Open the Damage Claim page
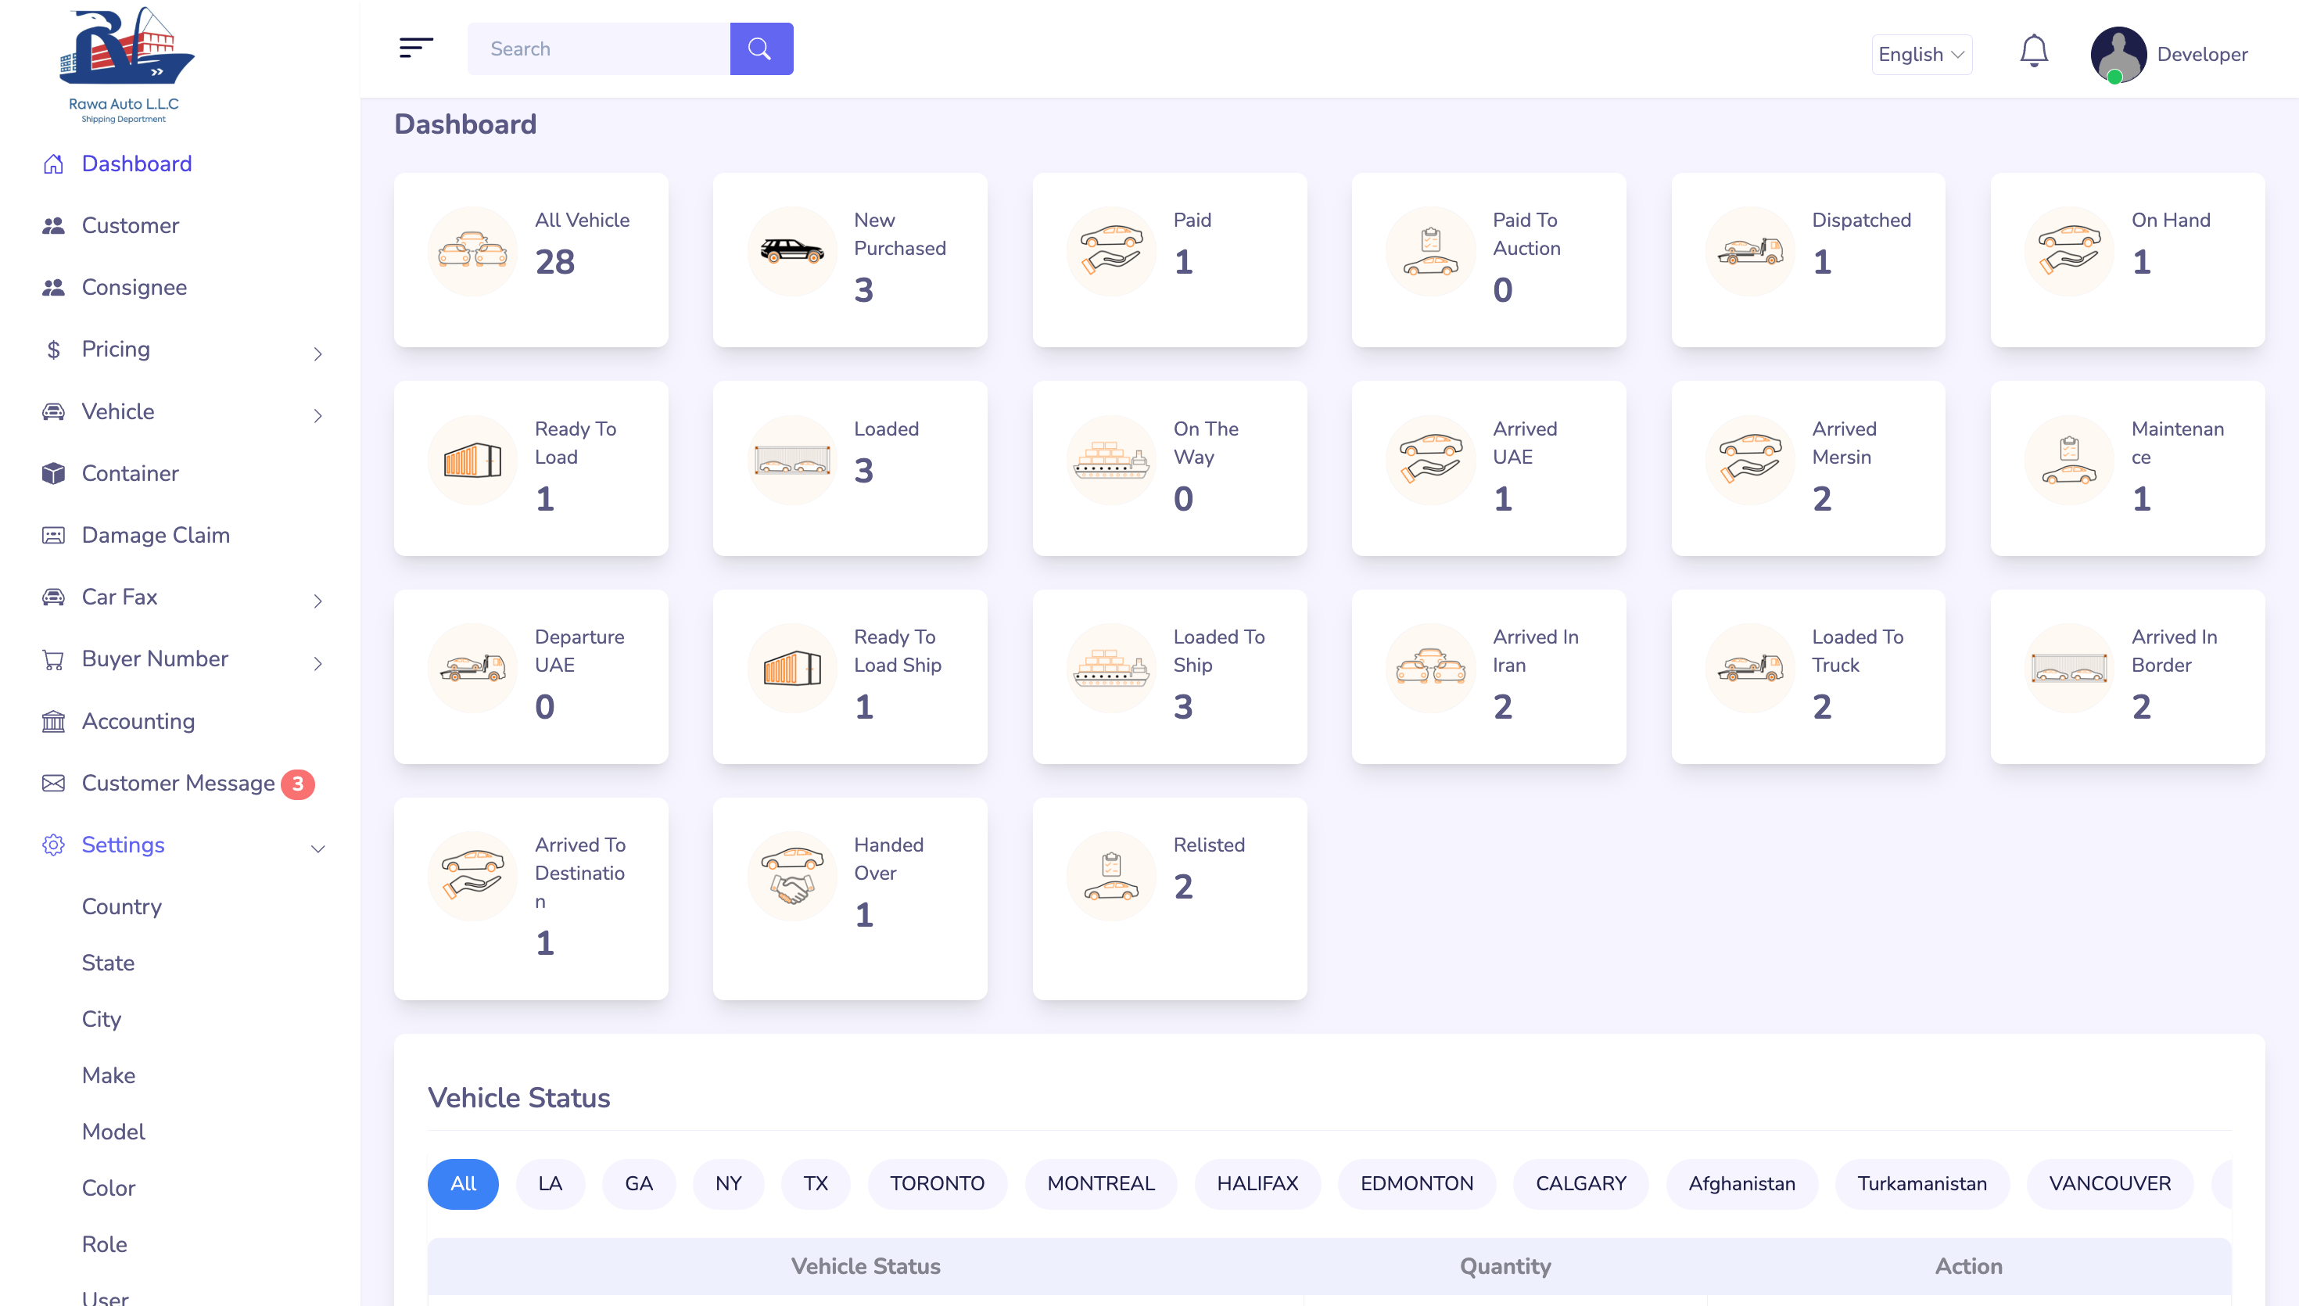The image size is (2299, 1306). click(155, 536)
